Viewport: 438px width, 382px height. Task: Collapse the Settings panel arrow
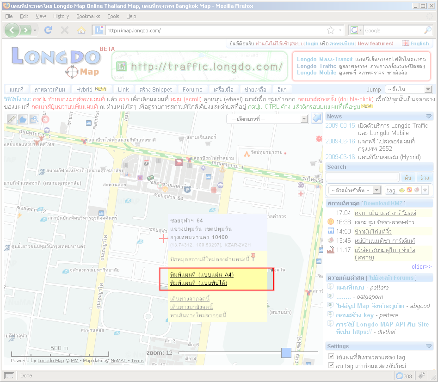pyautogui.click(x=429, y=346)
